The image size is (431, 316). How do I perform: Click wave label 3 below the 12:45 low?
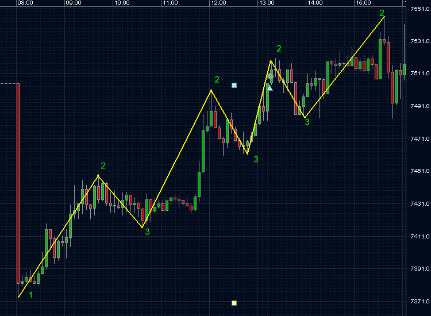(x=256, y=159)
